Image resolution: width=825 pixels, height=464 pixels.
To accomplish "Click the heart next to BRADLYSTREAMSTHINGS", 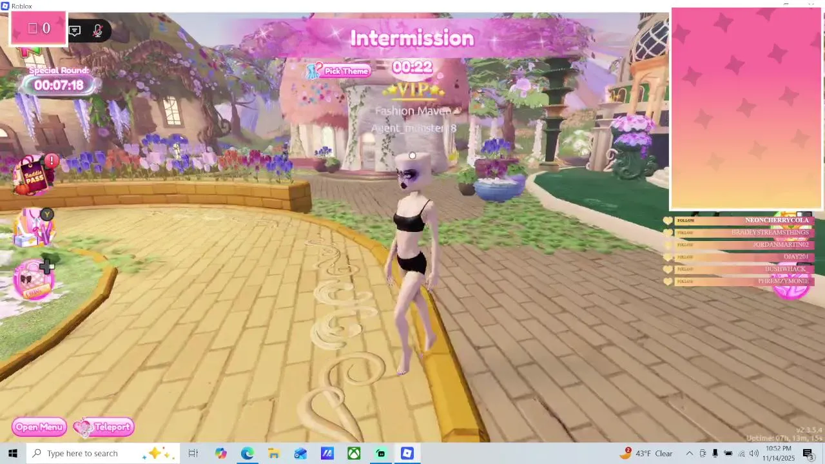I will click(x=668, y=233).
